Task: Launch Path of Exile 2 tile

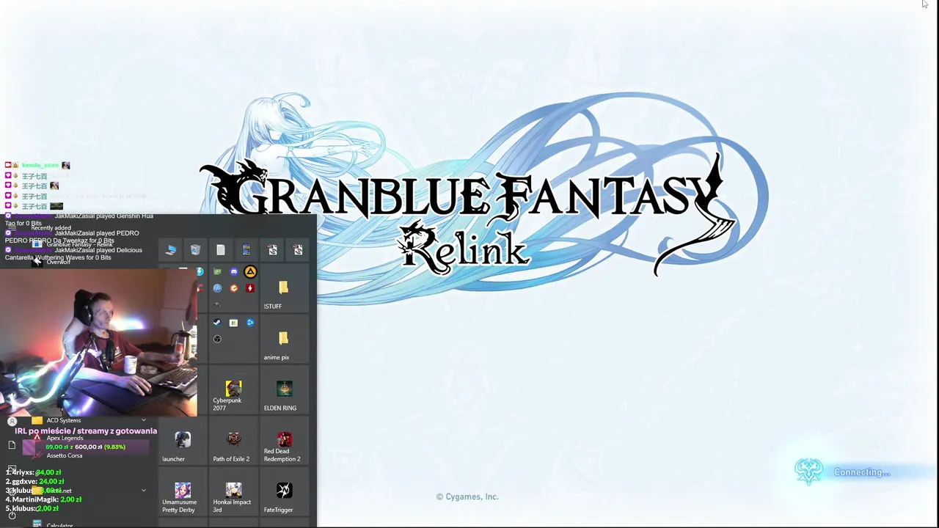Action: (x=233, y=441)
